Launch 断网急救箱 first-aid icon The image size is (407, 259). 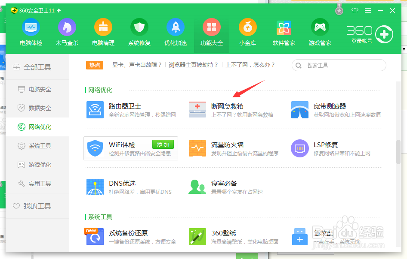click(x=197, y=110)
